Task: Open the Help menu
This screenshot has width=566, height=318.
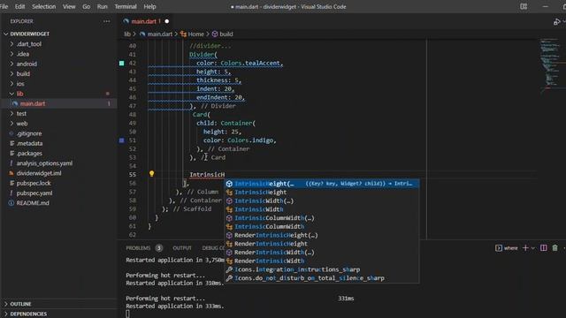Action: (x=149, y=6)
